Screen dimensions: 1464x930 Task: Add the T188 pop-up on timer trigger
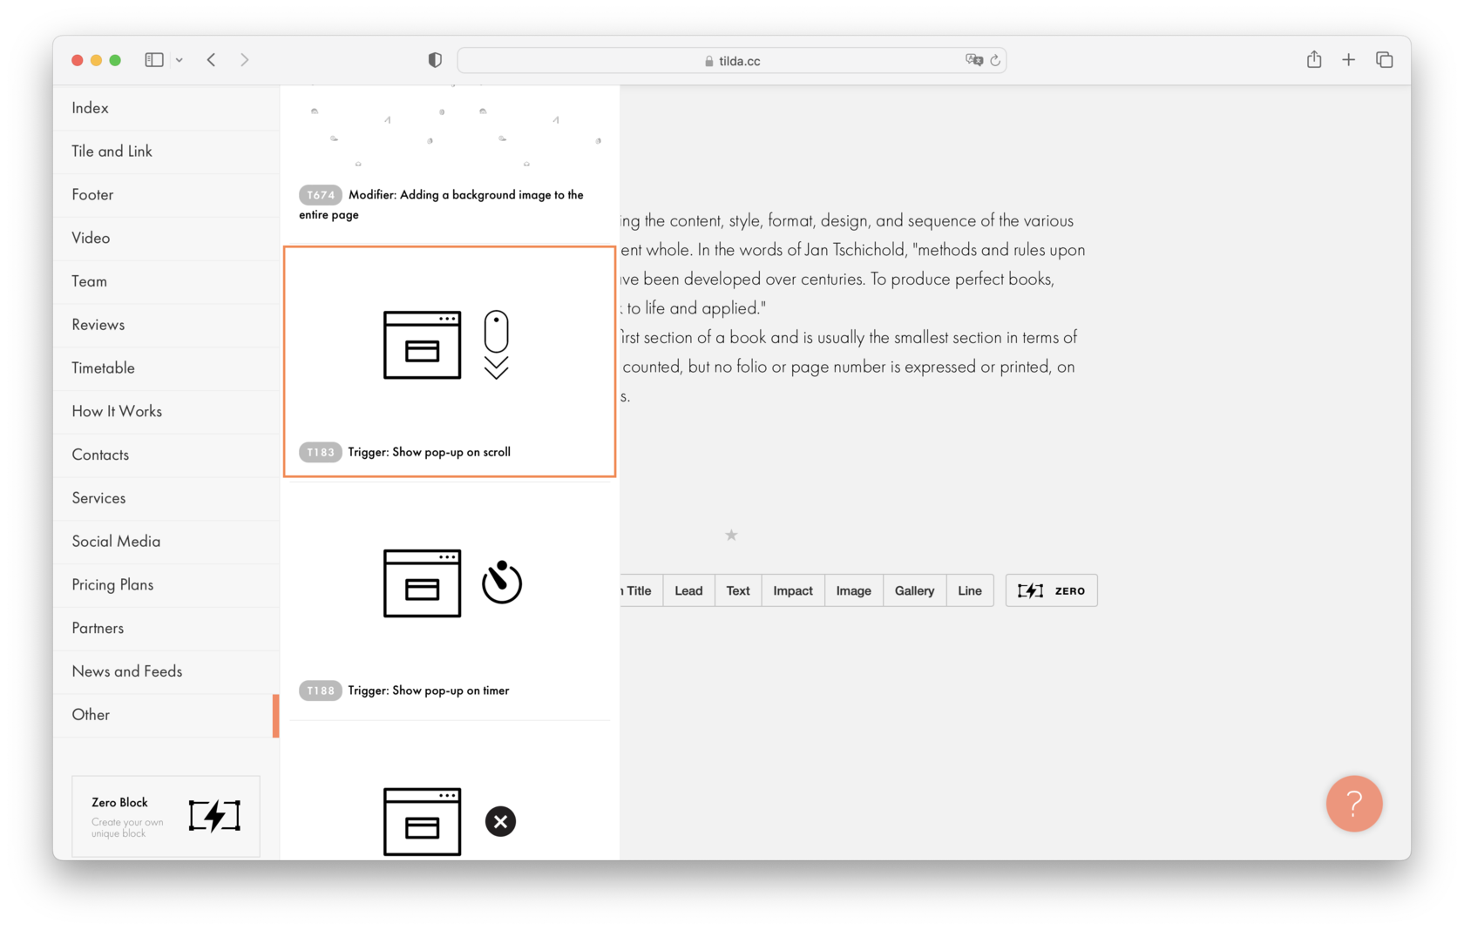[450, 601]
